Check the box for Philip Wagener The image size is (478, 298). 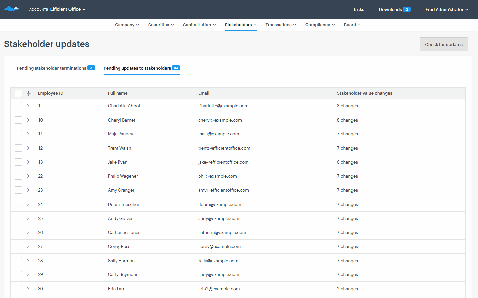pos(18,176)
